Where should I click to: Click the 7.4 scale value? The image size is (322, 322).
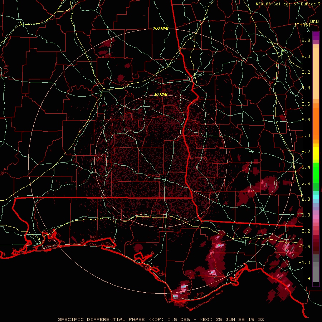coord(306,88)
